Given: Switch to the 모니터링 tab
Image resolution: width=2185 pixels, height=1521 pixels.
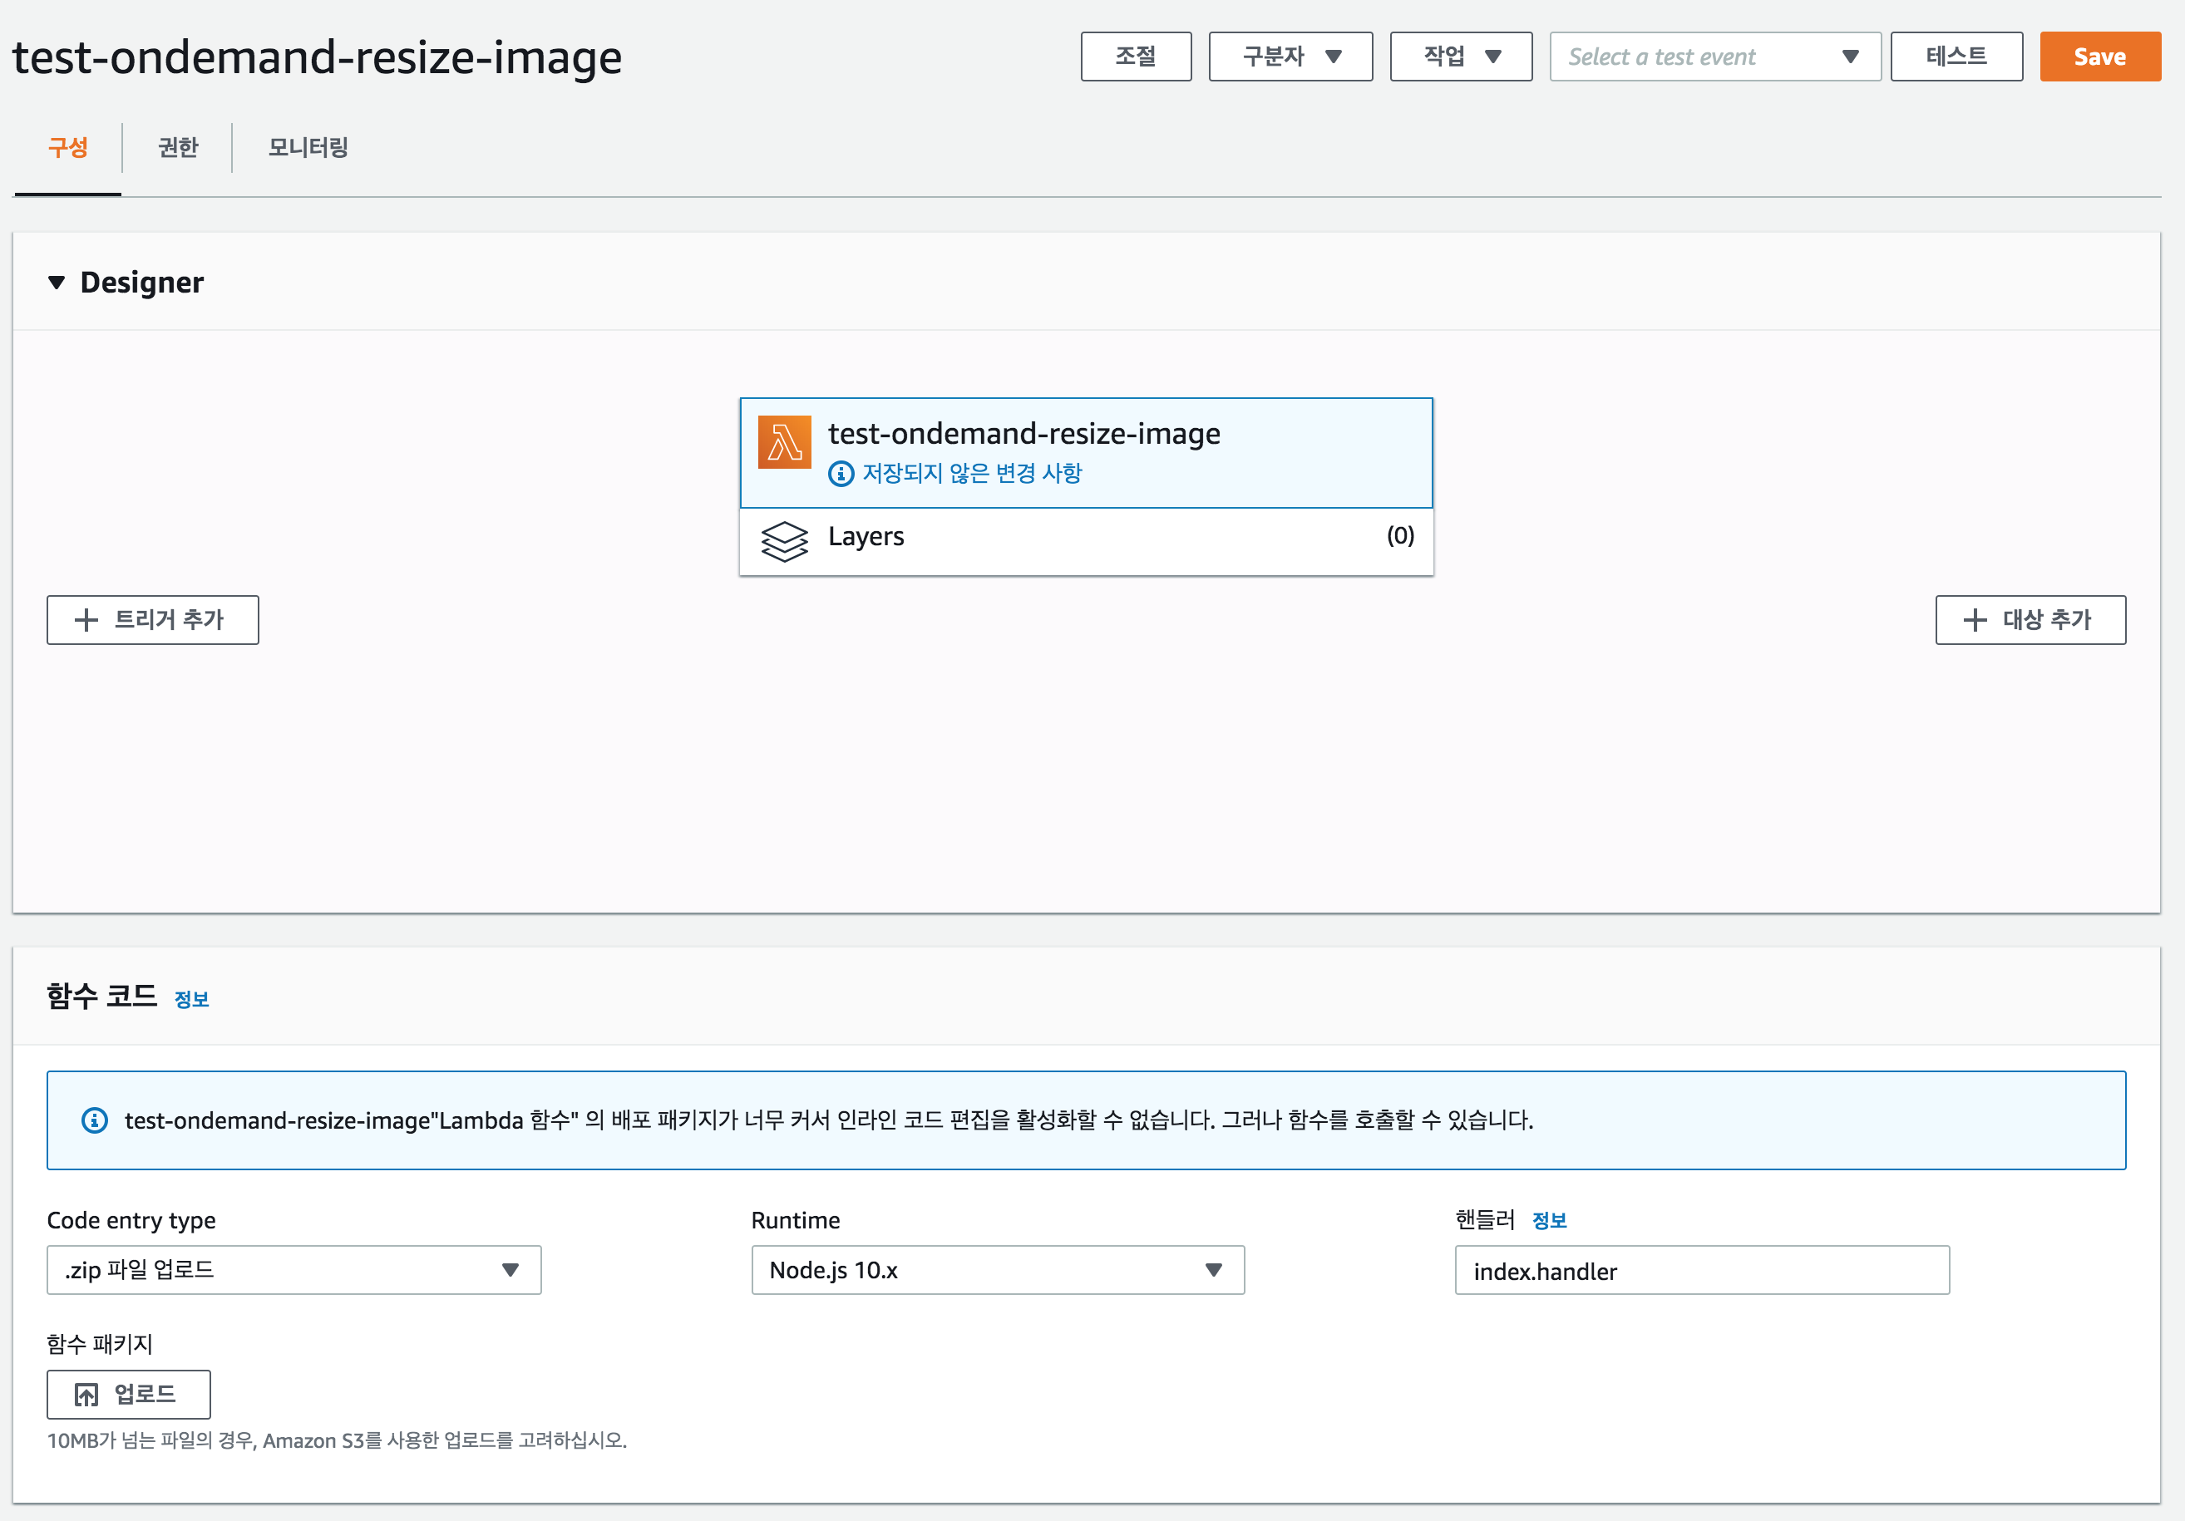Looking at the screenshot, I should [308, 147].
